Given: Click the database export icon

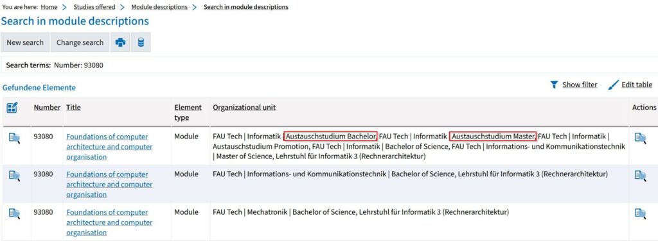Looking at the screenshot, I should click(x=141, y=42).
